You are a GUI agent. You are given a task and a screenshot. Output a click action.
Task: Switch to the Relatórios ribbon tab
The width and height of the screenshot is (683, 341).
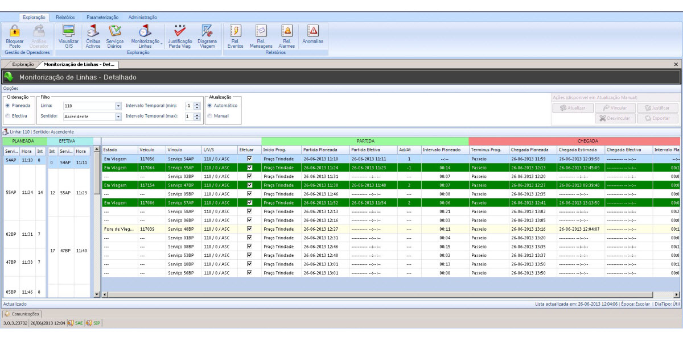[x=65, y=18]
